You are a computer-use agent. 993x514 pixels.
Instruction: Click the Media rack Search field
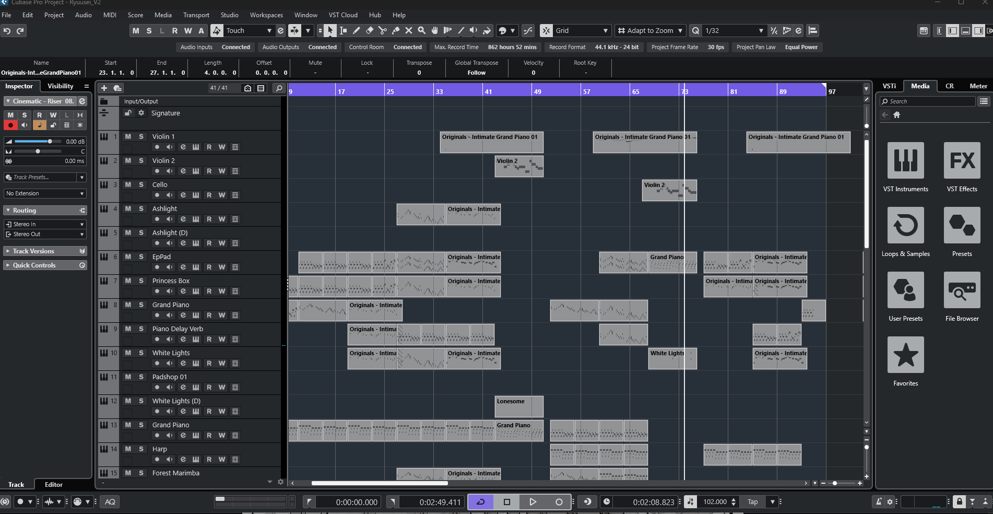[x=927, y=101]
